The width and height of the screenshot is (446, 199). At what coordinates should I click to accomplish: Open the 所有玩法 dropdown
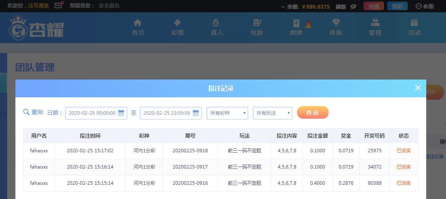coord(273,113)
